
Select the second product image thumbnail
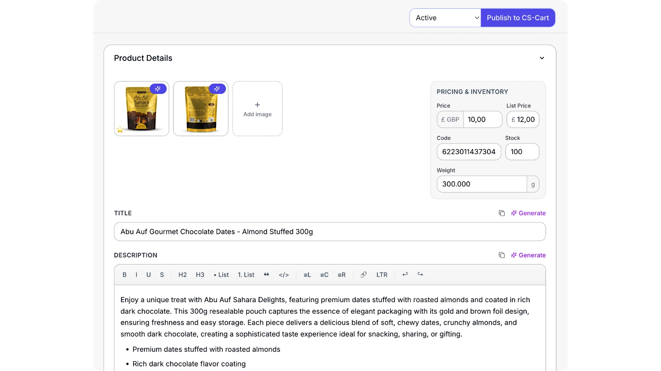pos(201,109)
